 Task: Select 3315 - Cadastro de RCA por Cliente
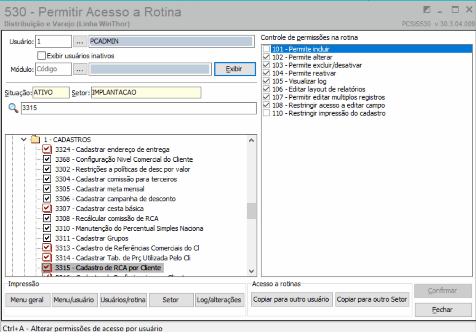pos(108,268)
